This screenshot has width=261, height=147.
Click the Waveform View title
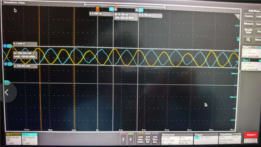[14, 2]
